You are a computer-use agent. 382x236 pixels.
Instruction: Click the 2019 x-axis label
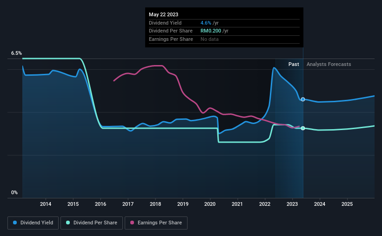pos(183,204)
